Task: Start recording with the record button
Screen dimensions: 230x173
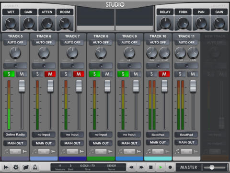Action: point(170,167)
